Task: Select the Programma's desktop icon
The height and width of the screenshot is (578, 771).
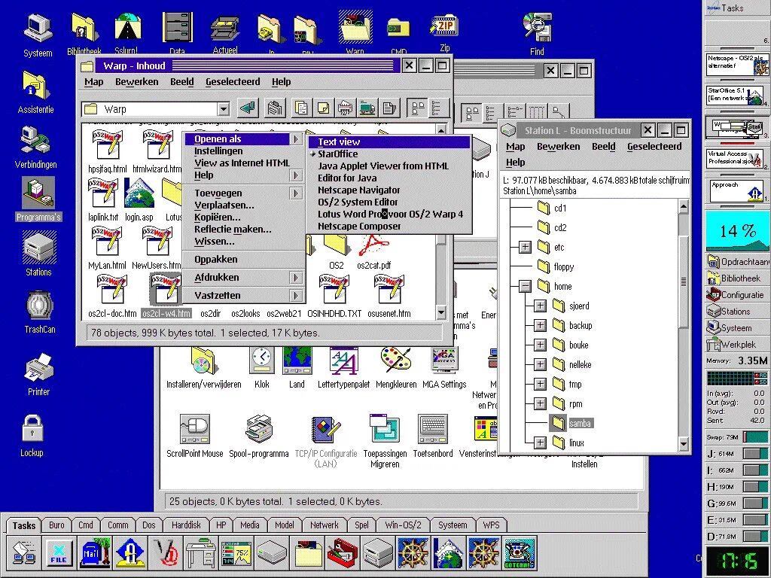Action: click(38, 193)
